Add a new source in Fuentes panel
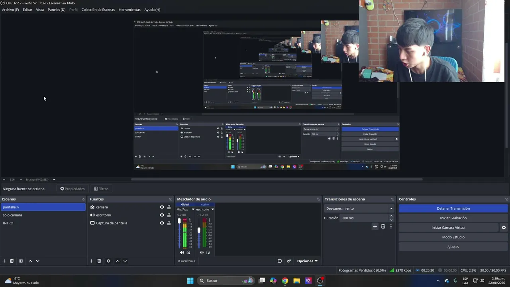Image resolution: width=510 pixels, height=287 pixels. click(x=92, y=261)
